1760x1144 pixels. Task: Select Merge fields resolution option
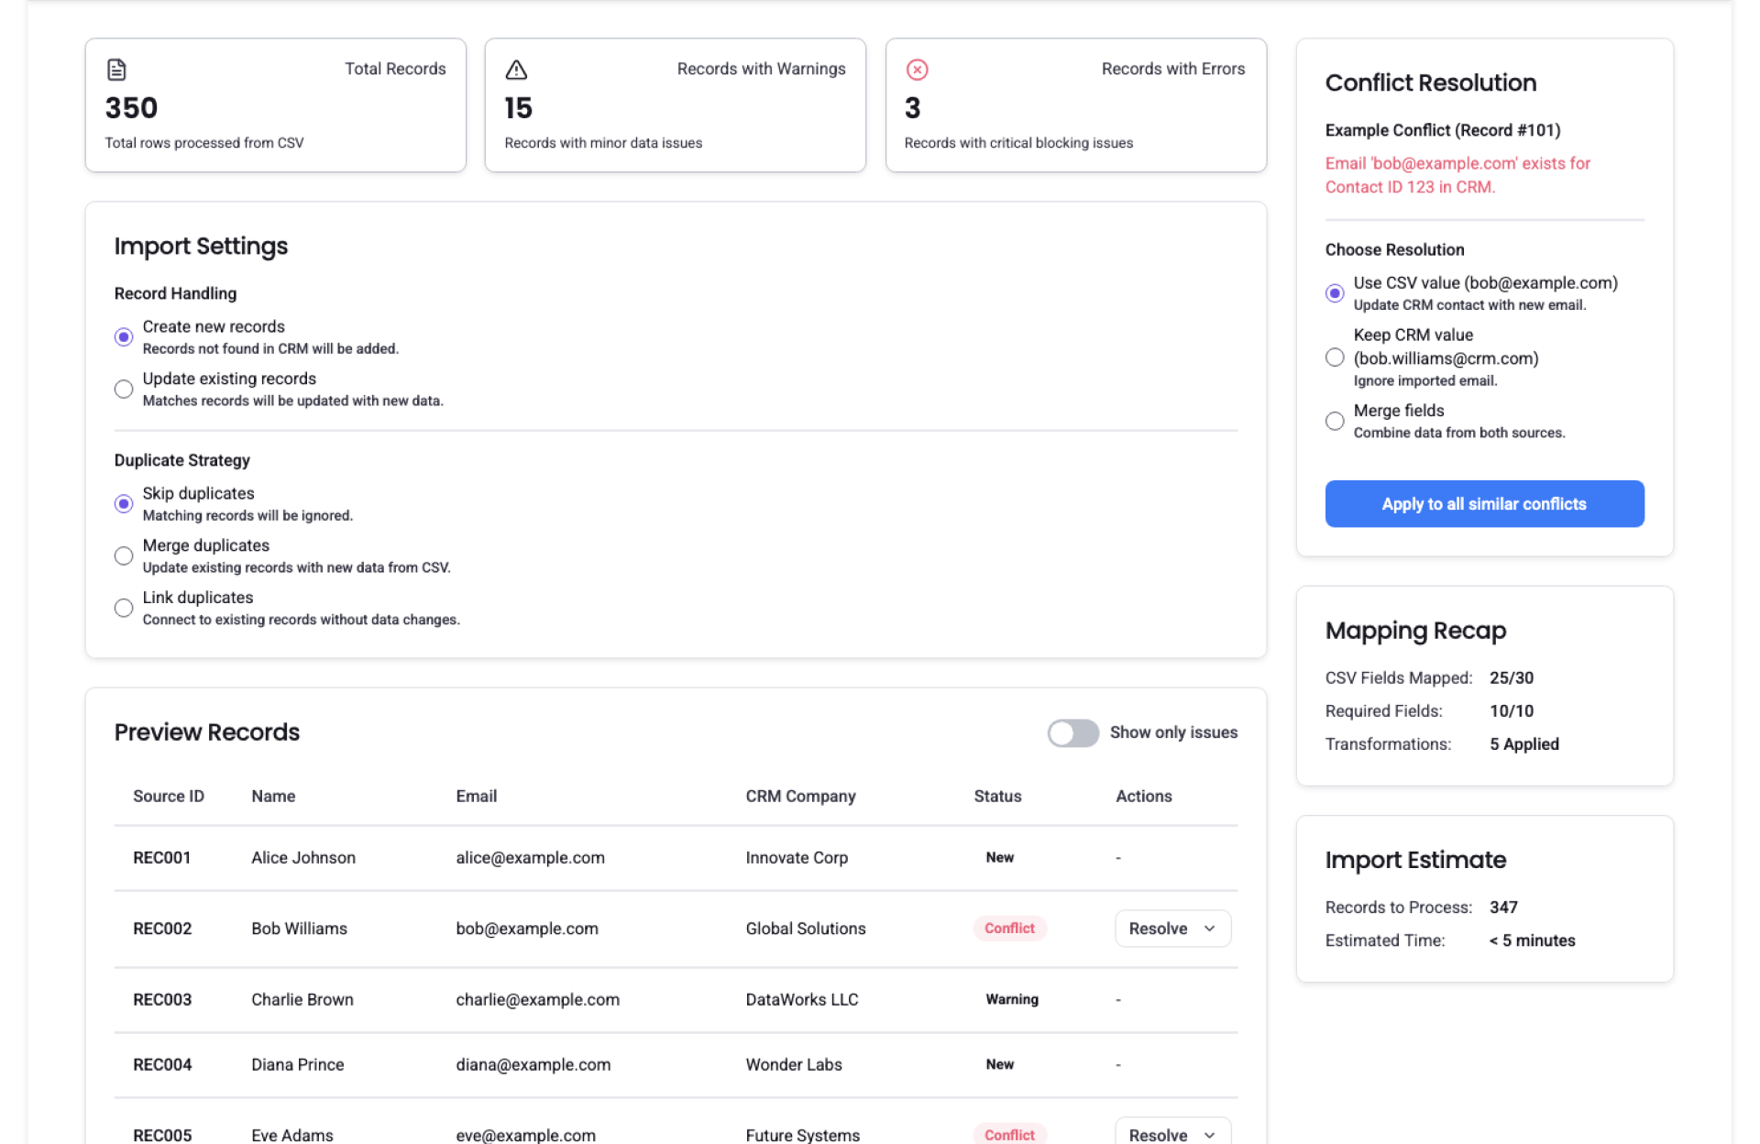click(1335, 421)
